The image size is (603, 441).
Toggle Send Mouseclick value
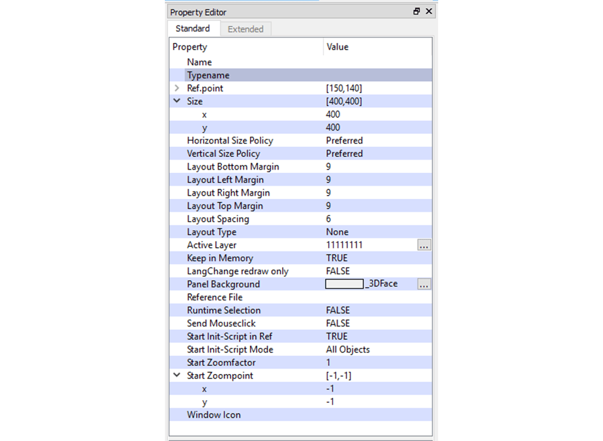[338, 323]
